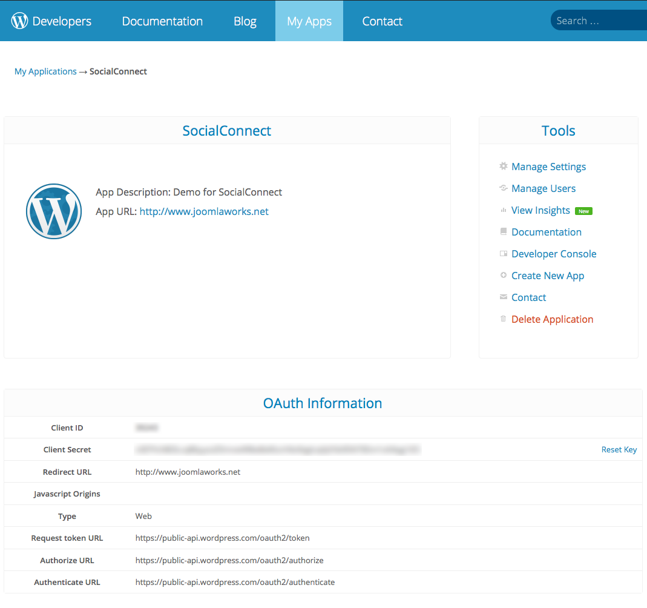647x608 pixels.
Task: Click the Documentation book icon in Tools
Action: coord(504,231)
